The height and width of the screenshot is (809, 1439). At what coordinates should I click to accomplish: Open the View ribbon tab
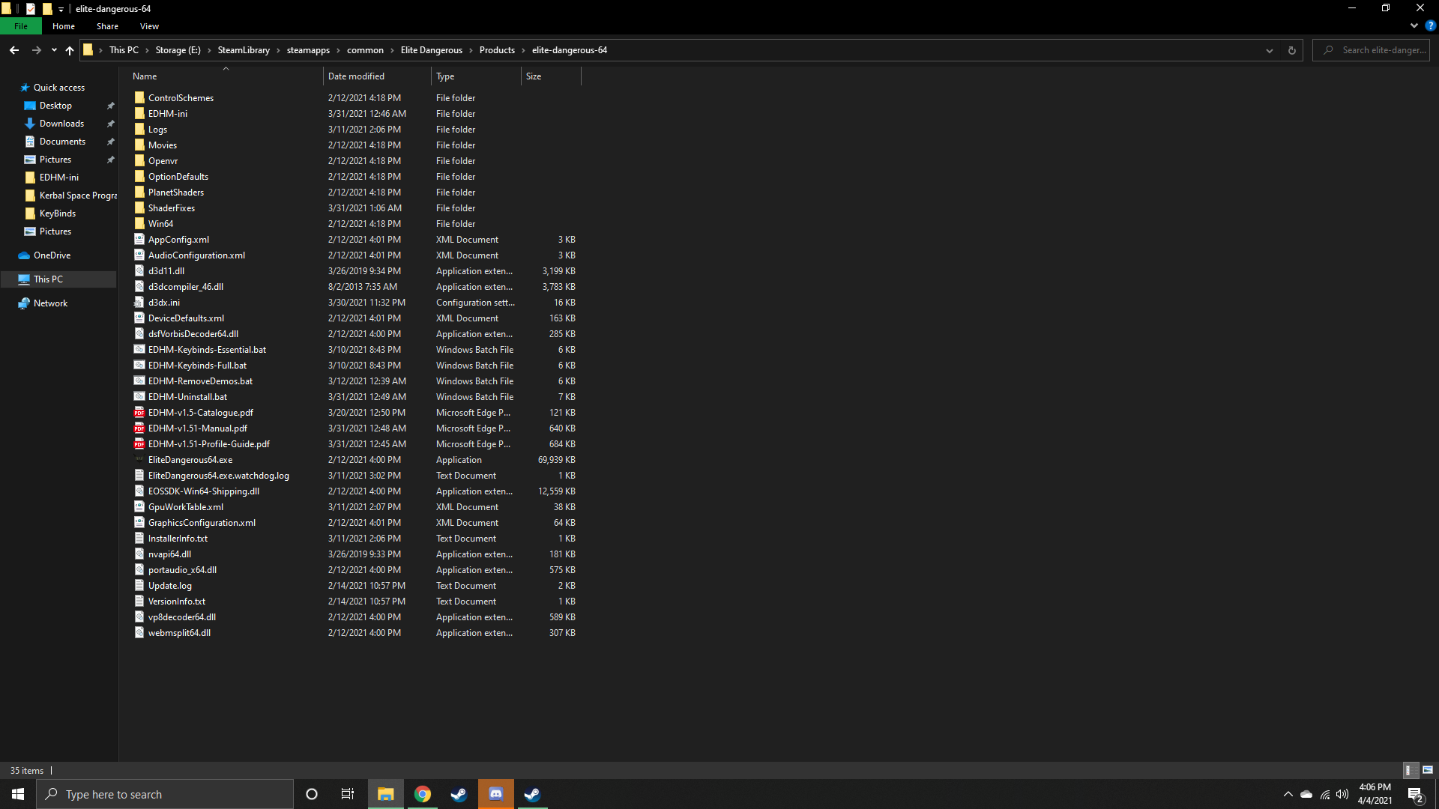(x=149, y=26)
